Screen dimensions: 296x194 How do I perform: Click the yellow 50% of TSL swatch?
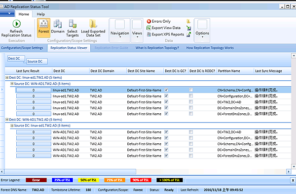pyautogui.click(x=88, y=180)
